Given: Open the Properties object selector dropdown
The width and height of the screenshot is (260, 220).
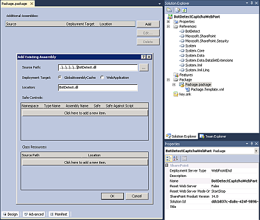Looking at the screenshot, I should point(256,151).
